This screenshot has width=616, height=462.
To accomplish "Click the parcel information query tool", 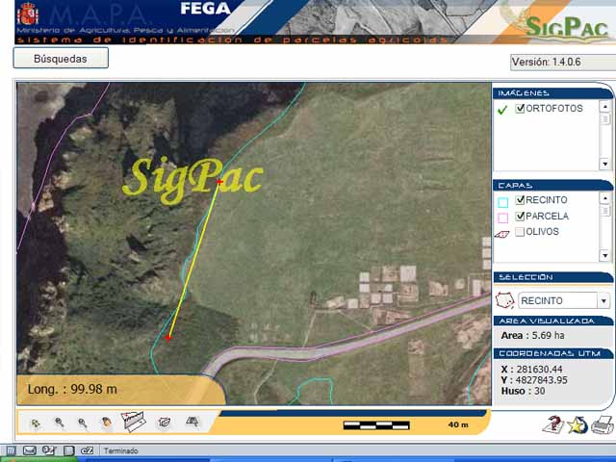I will coord(164,423).
